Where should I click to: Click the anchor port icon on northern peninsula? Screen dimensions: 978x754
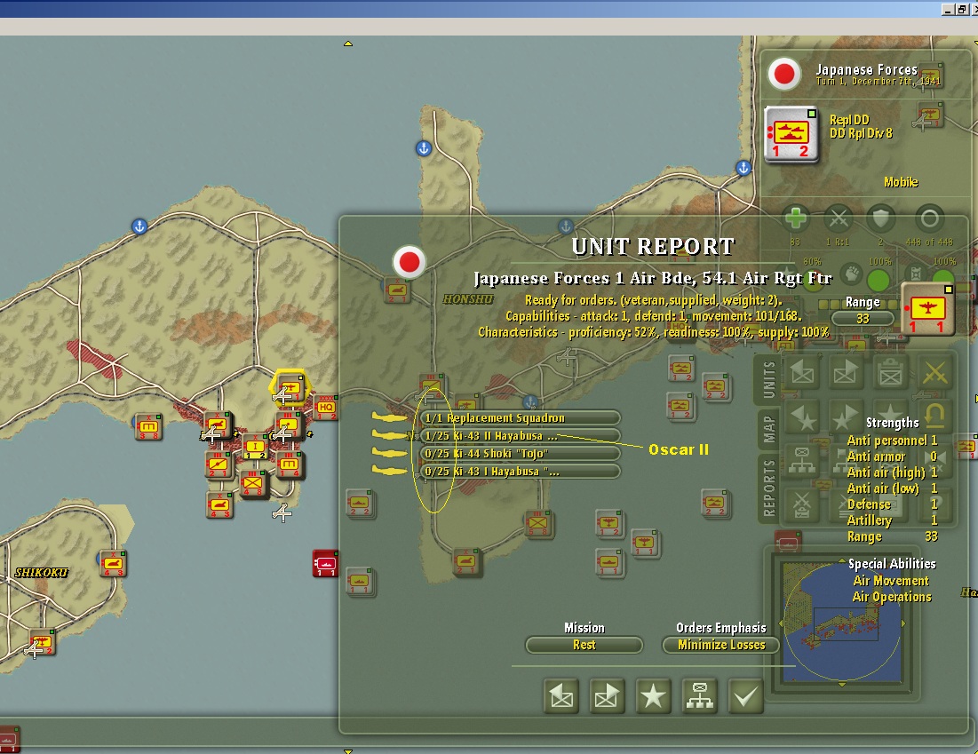click(424, 148)
